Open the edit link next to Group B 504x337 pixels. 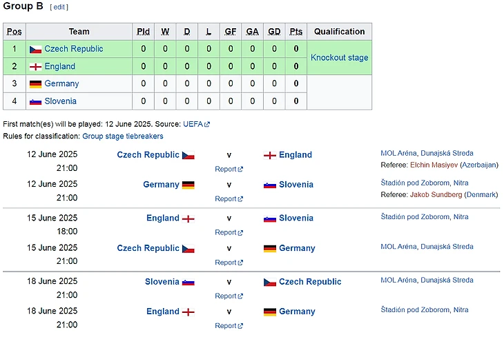pyautogui.click(x=59, y=7)
